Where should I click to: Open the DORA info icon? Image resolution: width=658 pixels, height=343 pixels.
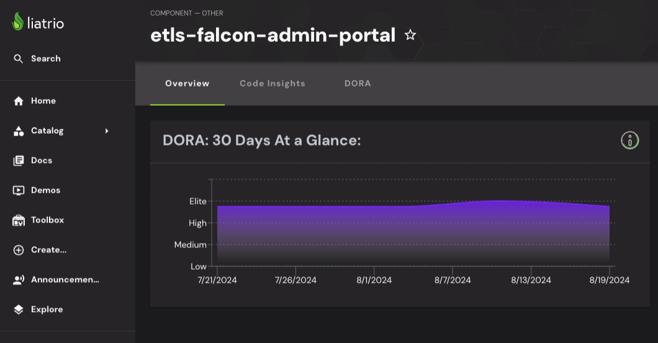[629, 140]
